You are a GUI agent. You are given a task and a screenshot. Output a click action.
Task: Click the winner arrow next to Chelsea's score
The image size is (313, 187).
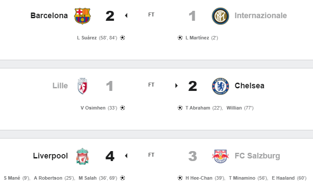(x=176, y=86)
